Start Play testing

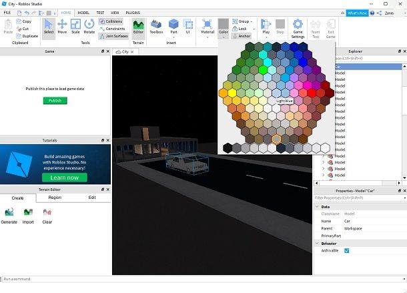point(266,27)
